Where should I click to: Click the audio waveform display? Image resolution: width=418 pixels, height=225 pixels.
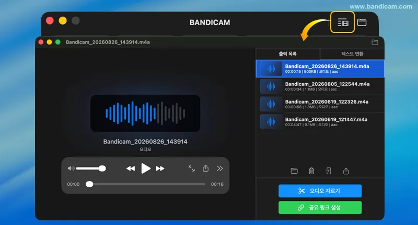pos(145,113)
